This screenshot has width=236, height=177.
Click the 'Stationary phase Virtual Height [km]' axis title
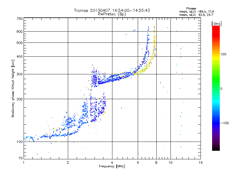pos(13,89)
